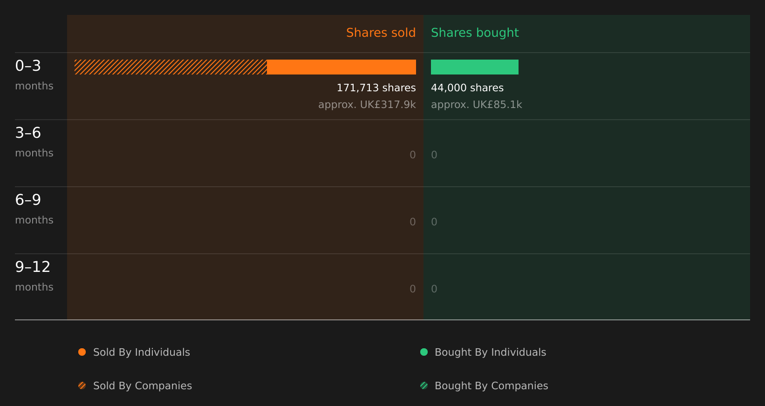Select the hatched sold-by-companies bar segment
765x406 pixels.
[x=171, y=67]
